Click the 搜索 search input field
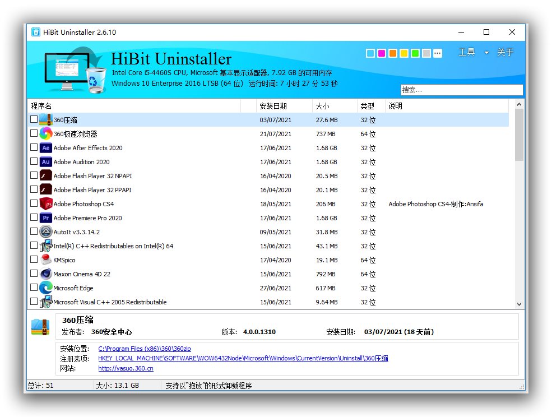 coord(462,90)
